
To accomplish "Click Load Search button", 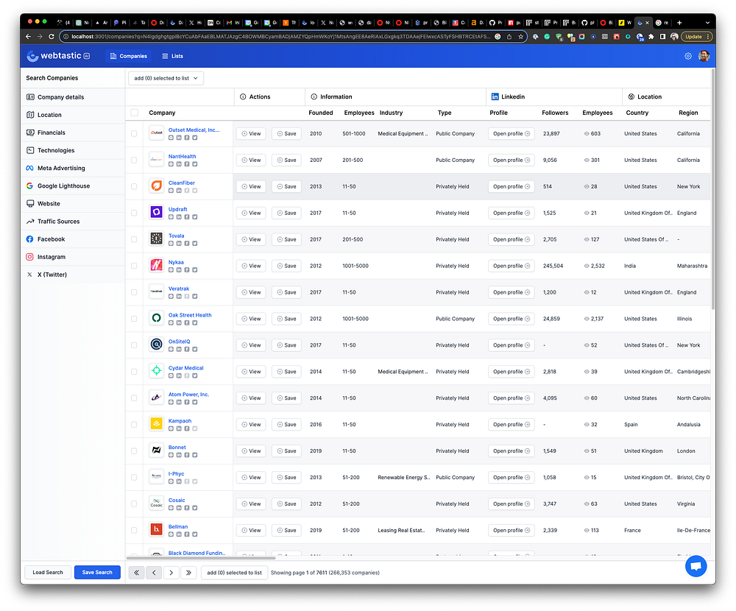I will pyautogui.click(x=47, y=573).
